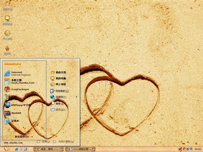Open KMPlayer from pinned programs
The width and height of the screenshot is (203, 152).
coord(19,105)
